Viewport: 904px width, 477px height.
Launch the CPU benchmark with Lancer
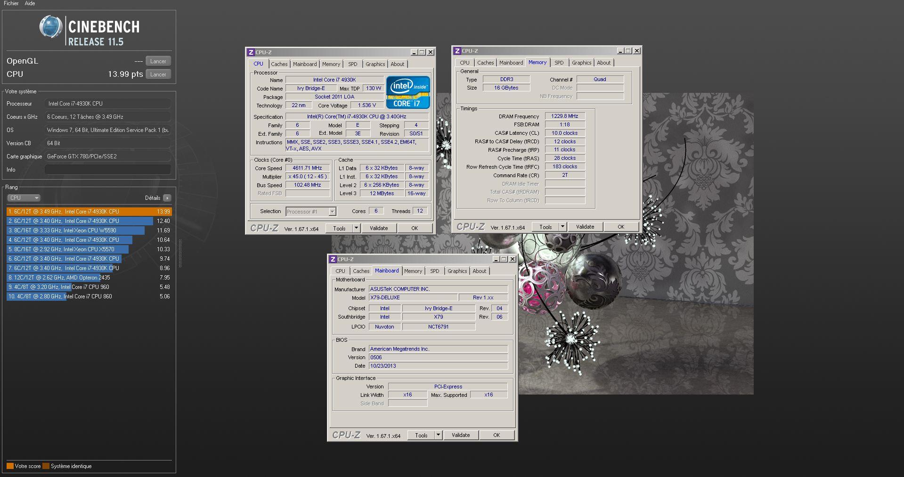[x=158, y=74]
